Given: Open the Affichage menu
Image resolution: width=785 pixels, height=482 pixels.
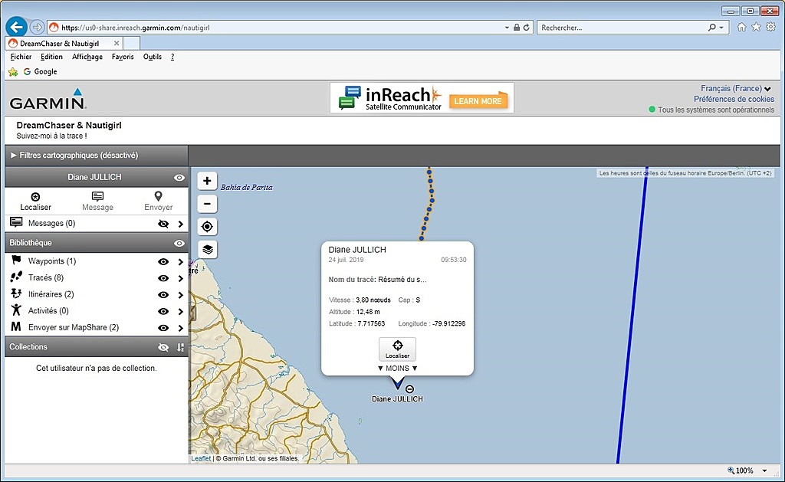Looking at the screenshot, I should (87, 57).
